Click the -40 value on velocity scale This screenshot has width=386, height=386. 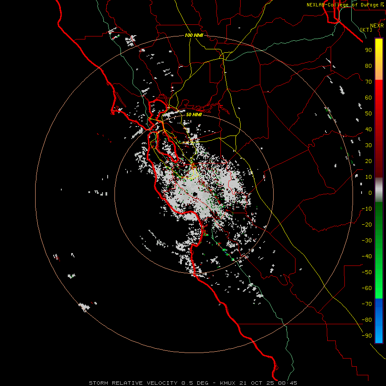[x=367, y=256]
